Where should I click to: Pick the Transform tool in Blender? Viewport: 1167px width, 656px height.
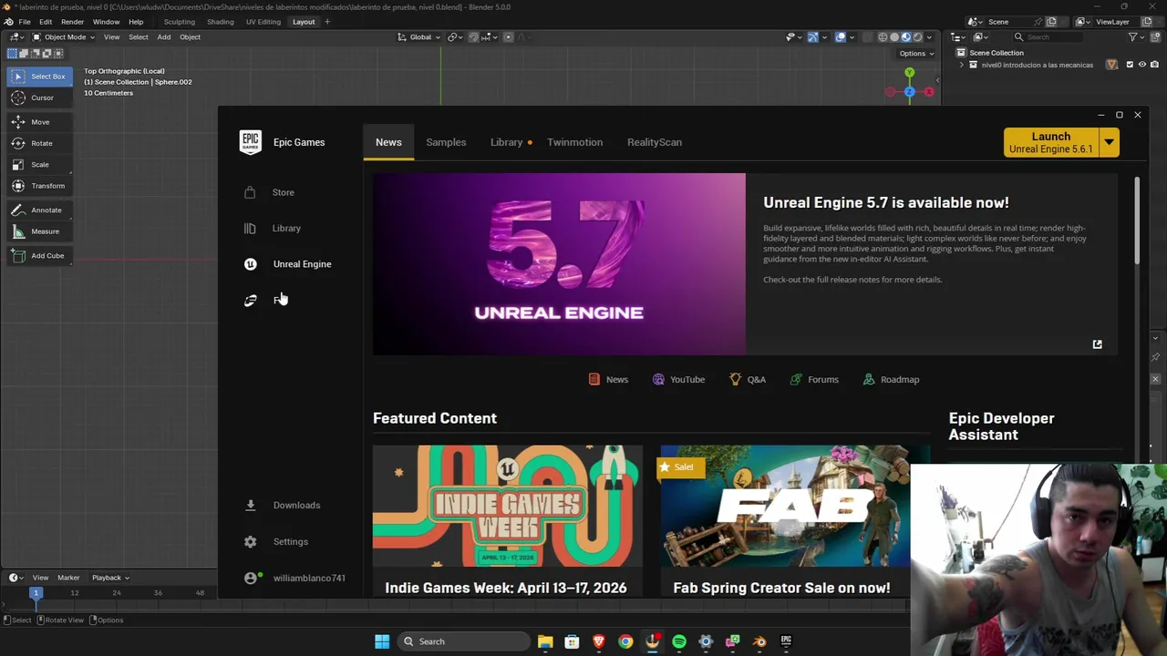pos(39,186)
